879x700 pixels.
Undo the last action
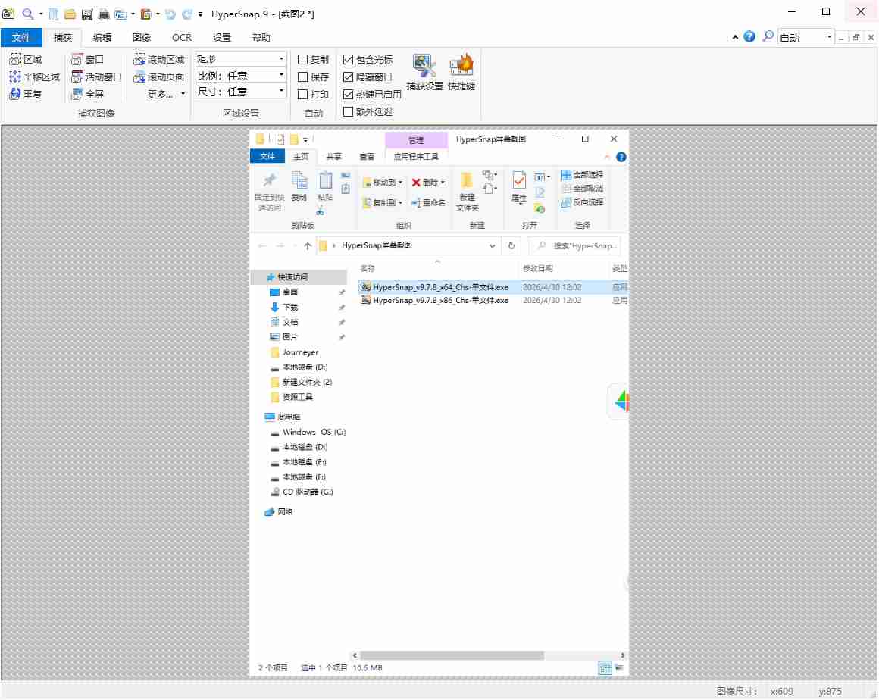[170, 14]
